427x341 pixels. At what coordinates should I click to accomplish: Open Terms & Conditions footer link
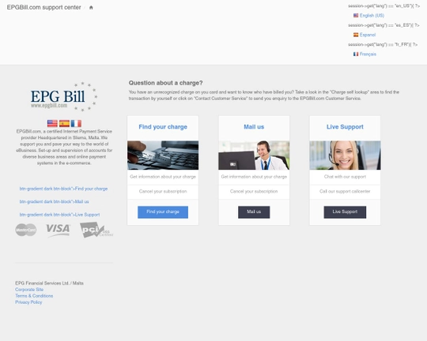tap(34, 296)
